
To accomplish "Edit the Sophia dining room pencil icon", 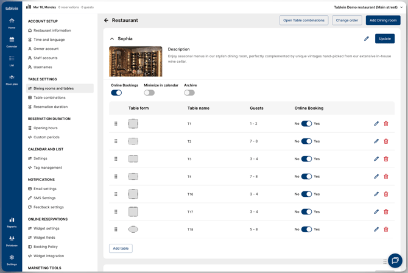I will coord(367,39).
